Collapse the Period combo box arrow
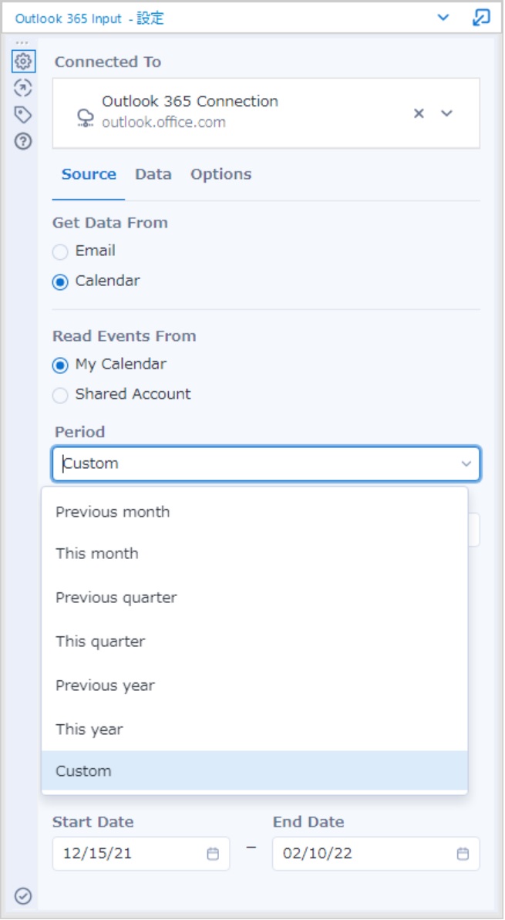Screen dimensions: 505x920 click(x=466, y=464)
